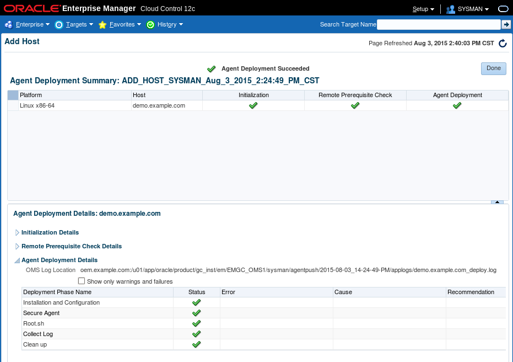The height and width of the screenshot is (362, 513).
Task: Click the Collect Log status checkmark
Action: click(x=196, y=334)
